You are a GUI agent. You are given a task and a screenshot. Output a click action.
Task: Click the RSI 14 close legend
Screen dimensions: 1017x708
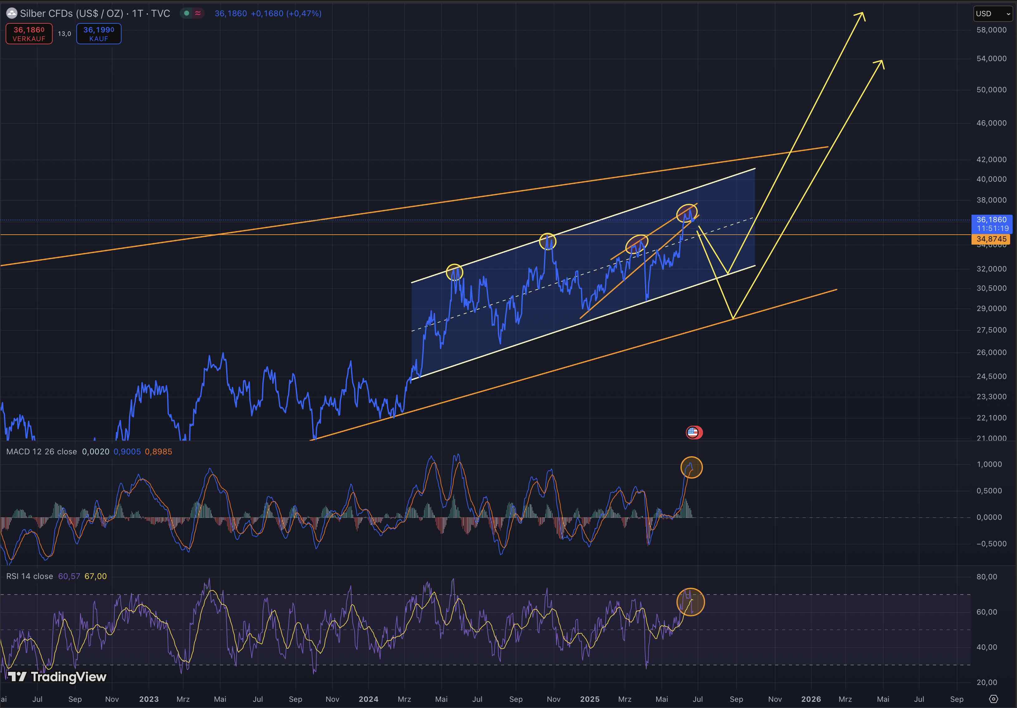point(30,576)
